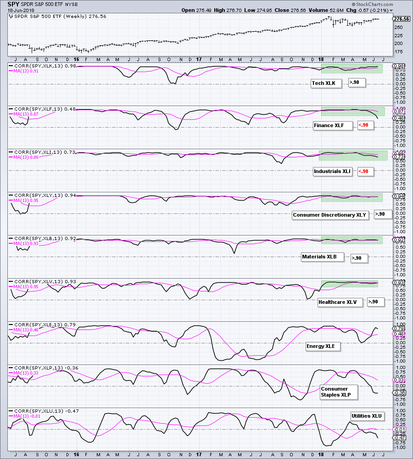Click the Close 276.56 header value

point(290,10)
